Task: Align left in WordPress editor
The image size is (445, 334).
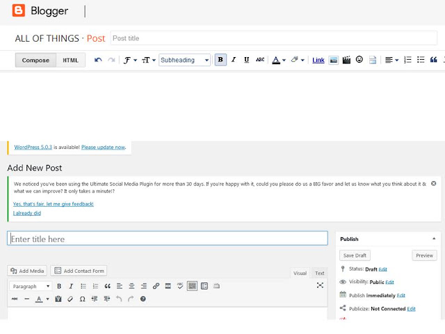Action: click(120, 286)
